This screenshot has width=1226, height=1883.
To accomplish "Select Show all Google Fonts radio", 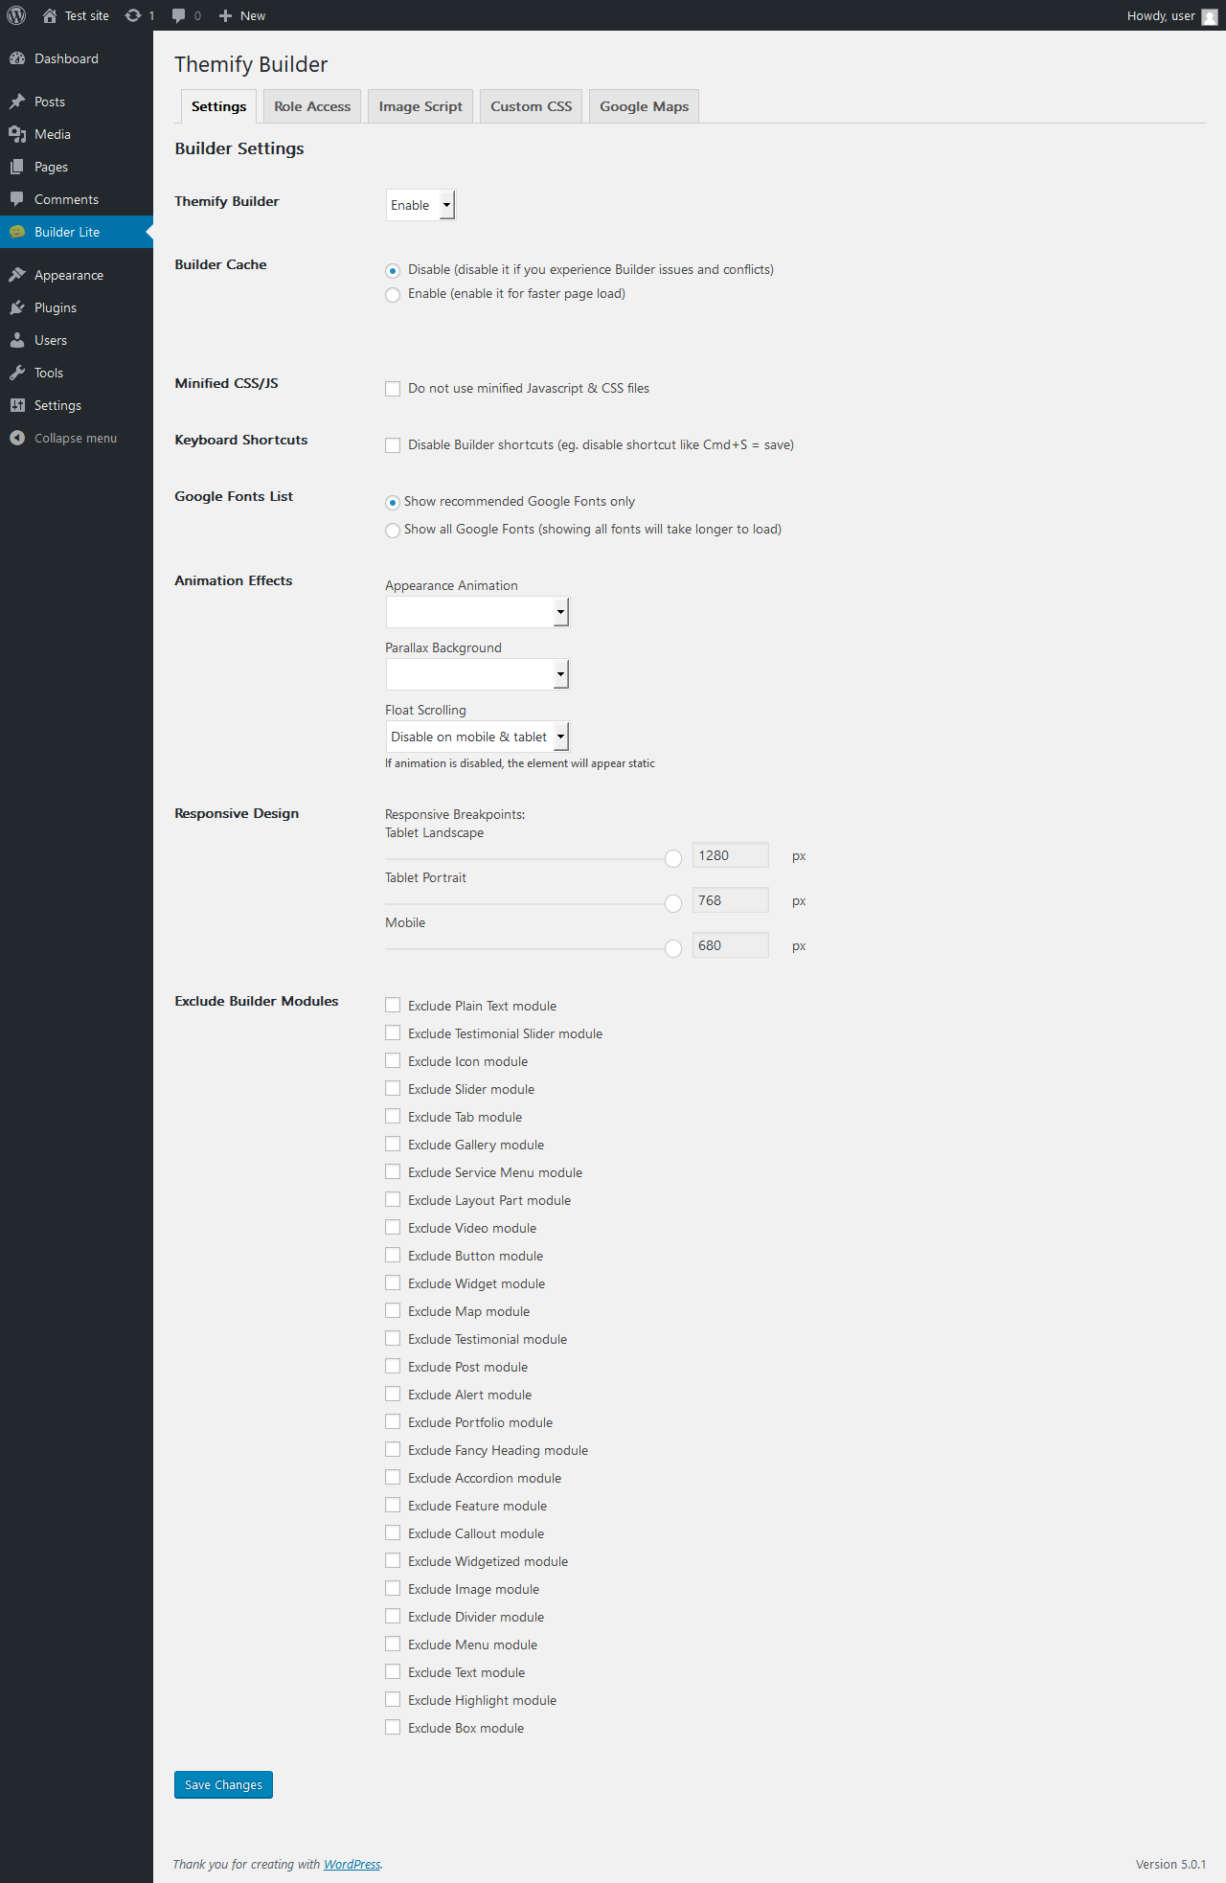I will 393,531.
